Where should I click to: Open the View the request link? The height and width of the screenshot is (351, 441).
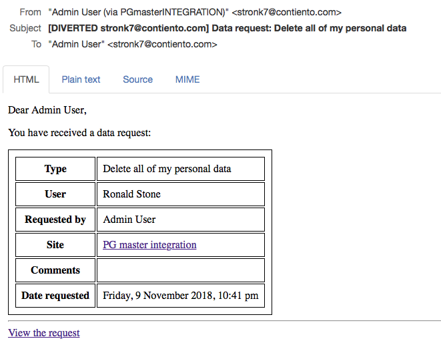click(x=44, y=333)
